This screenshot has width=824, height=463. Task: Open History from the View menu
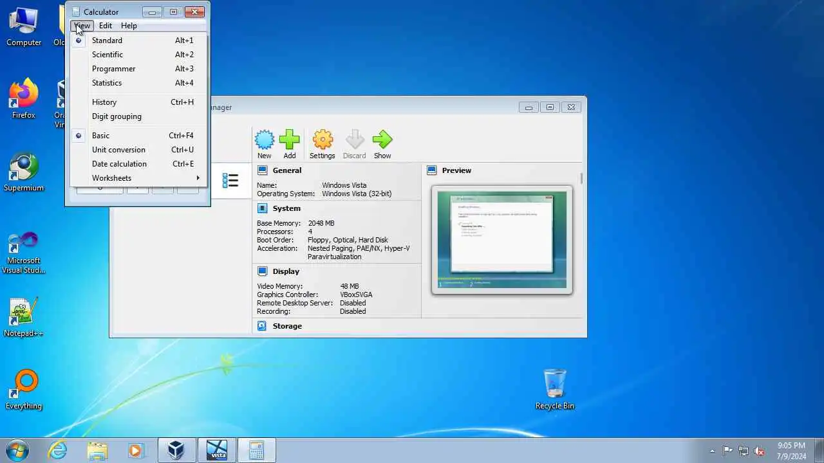pos(138,102)
